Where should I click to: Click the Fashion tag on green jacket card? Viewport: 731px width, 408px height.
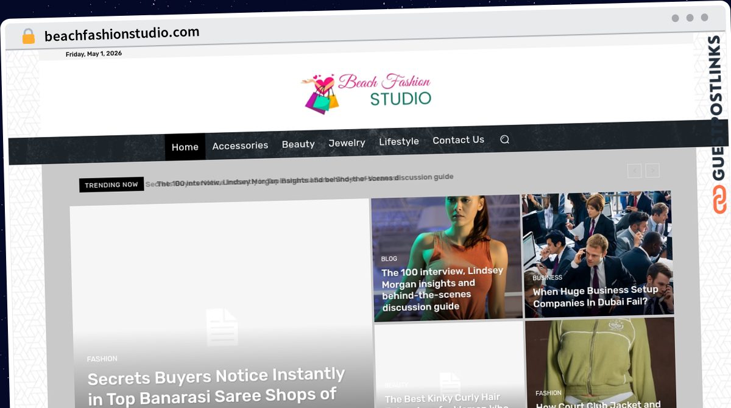[548, 393]
